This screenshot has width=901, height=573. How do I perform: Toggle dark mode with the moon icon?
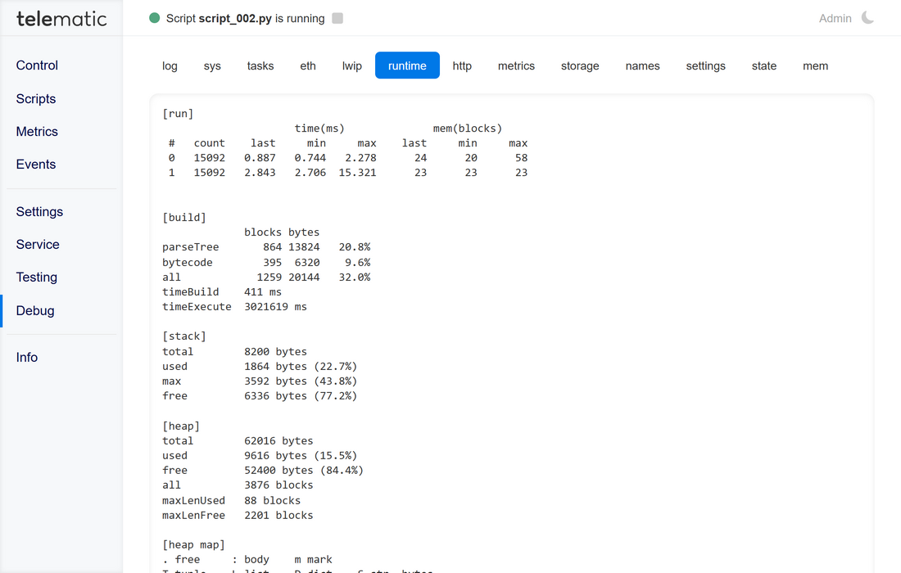pyautogui.click(x=867, y=18)
